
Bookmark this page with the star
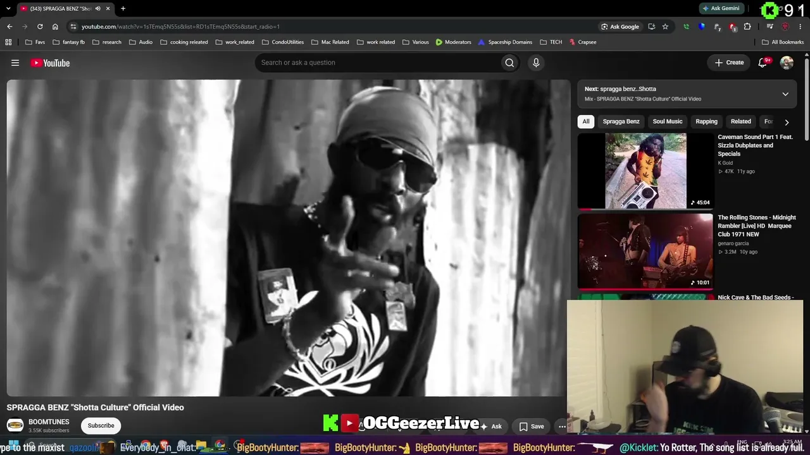(665, 27)
